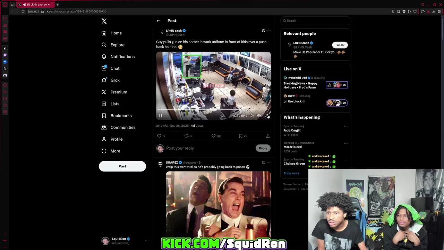Viewport: 444px width, 250px height.
Task: Click the gray Reply button
Action: 263,148
